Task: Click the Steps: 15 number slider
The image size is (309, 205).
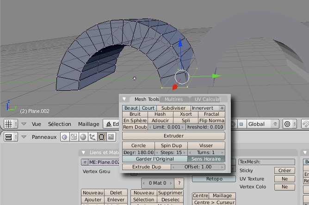Action: click(x=171, y=152)
